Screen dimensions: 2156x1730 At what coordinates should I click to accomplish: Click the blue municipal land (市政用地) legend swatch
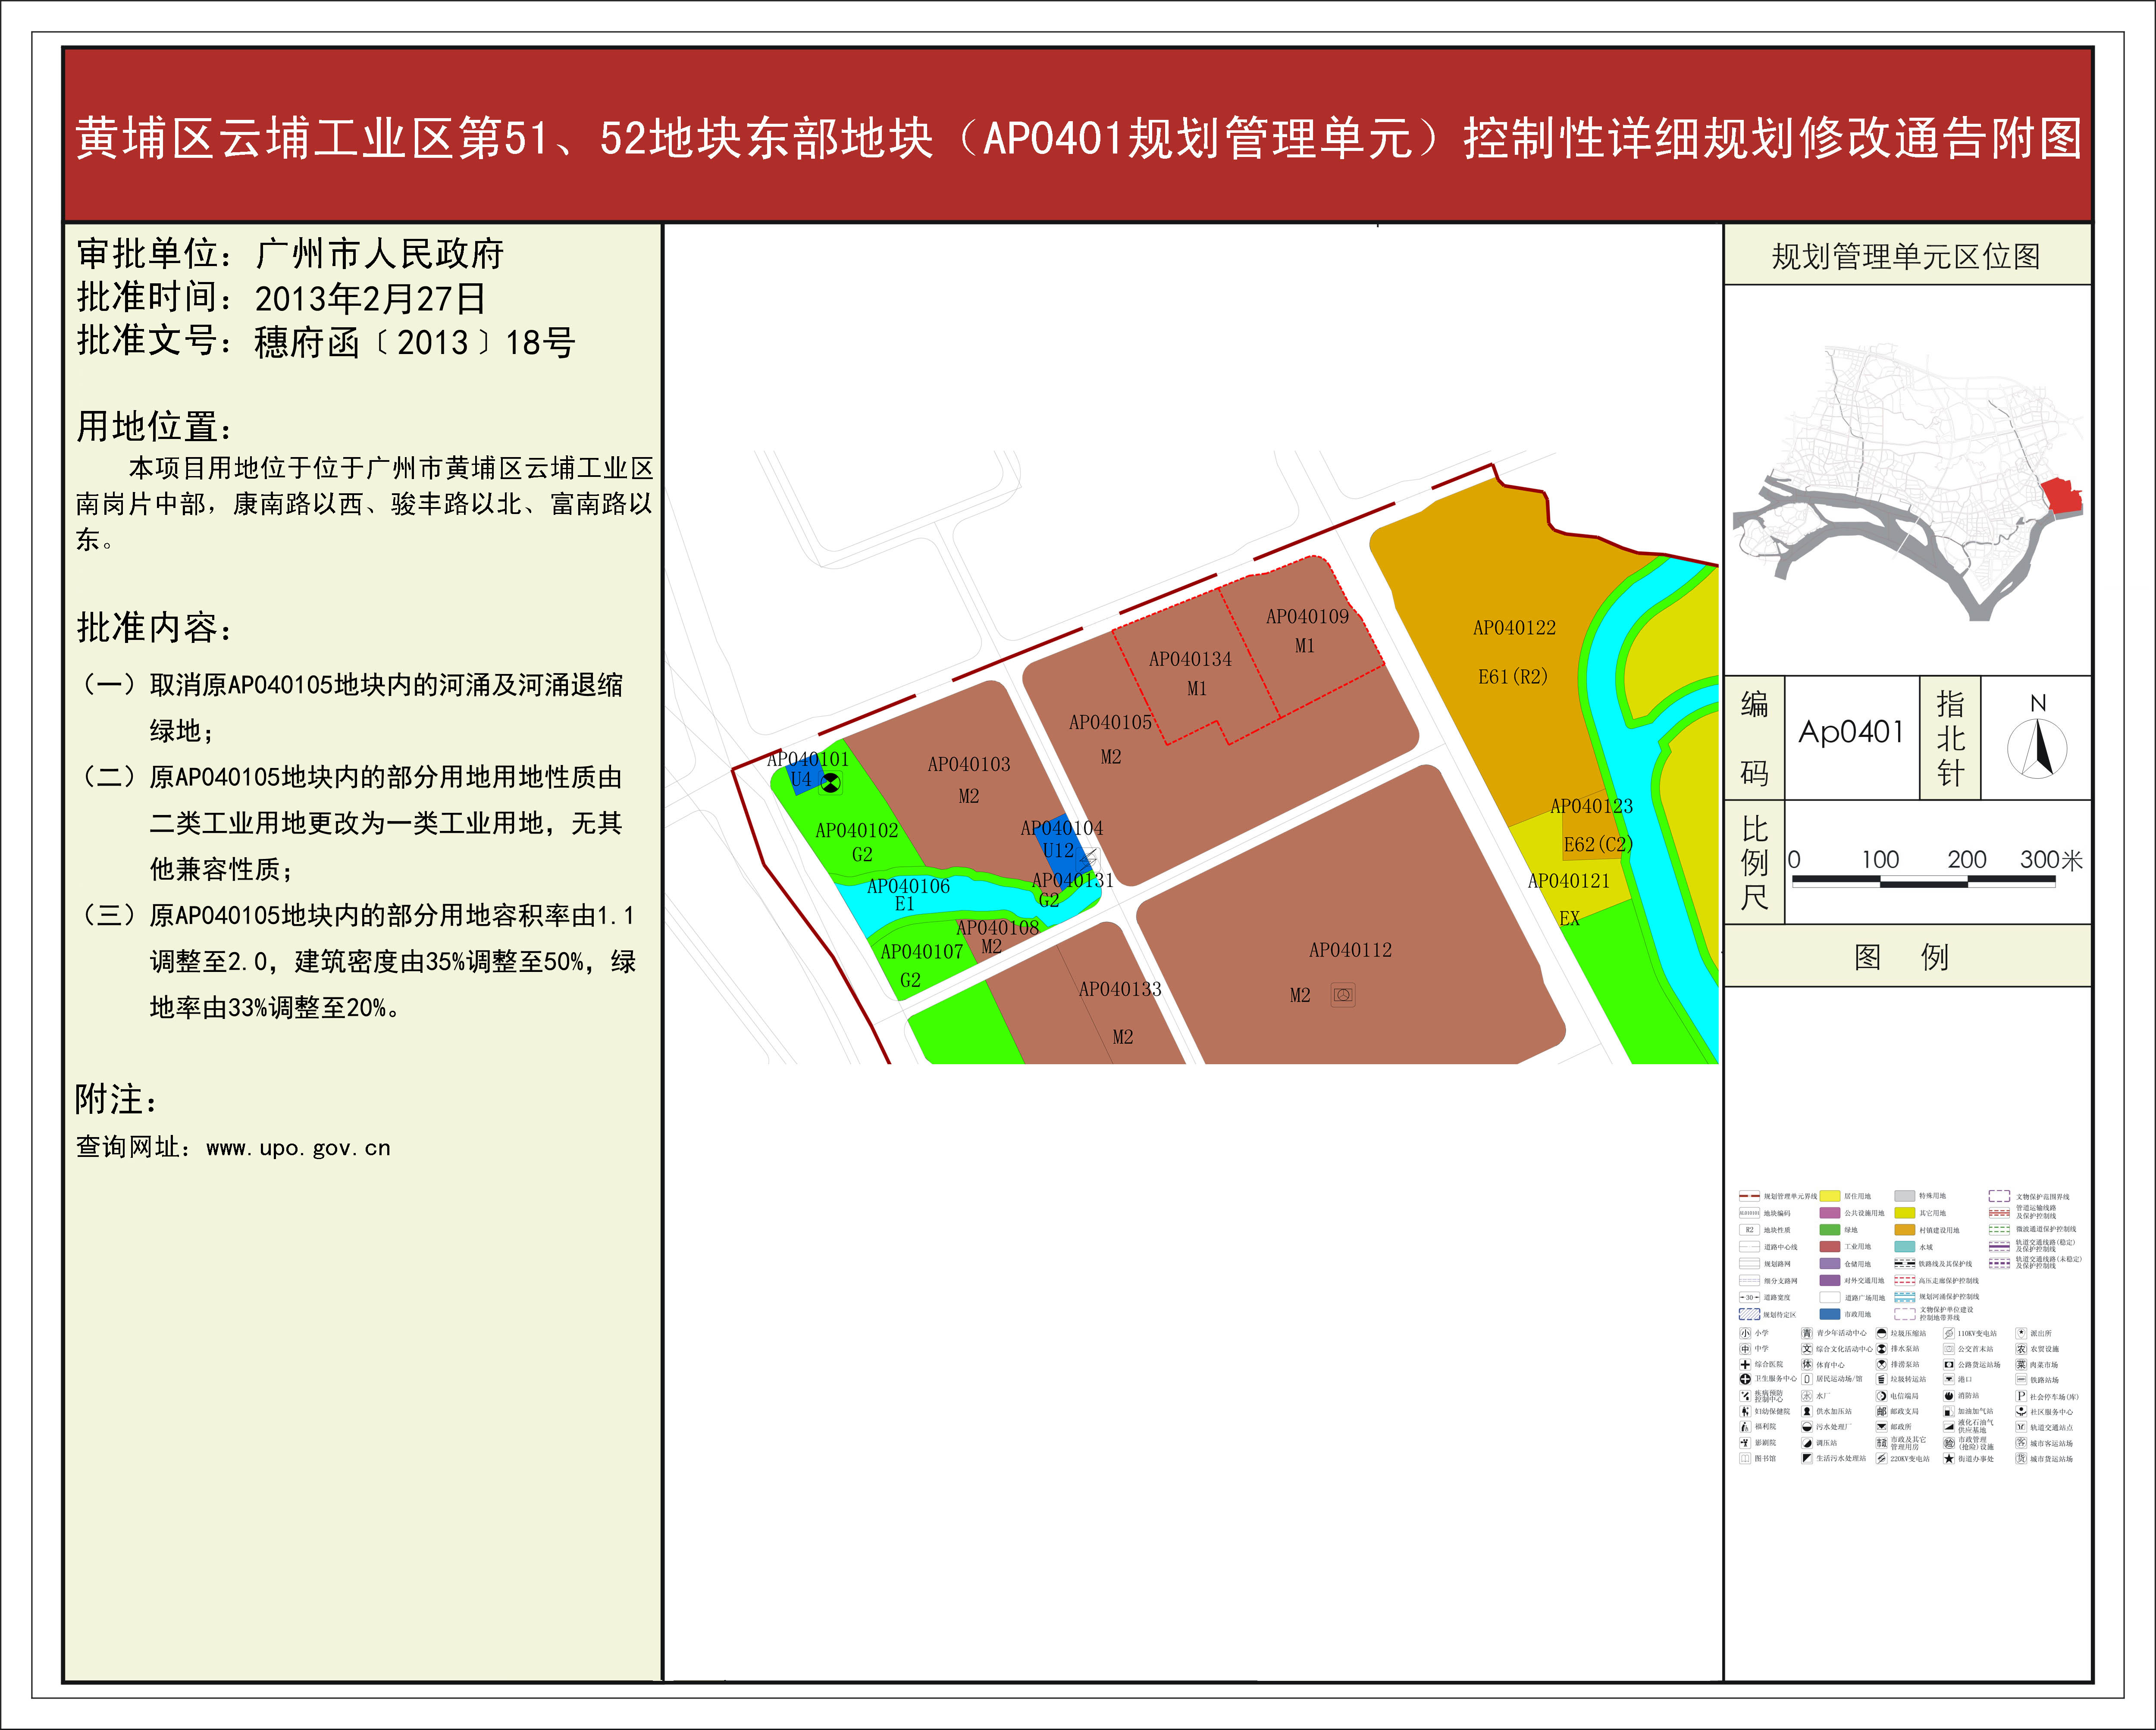coord(1830,1314)
